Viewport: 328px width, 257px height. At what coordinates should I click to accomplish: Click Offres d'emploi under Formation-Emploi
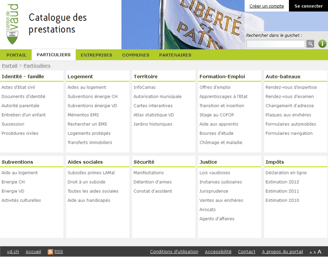(215, 87)
